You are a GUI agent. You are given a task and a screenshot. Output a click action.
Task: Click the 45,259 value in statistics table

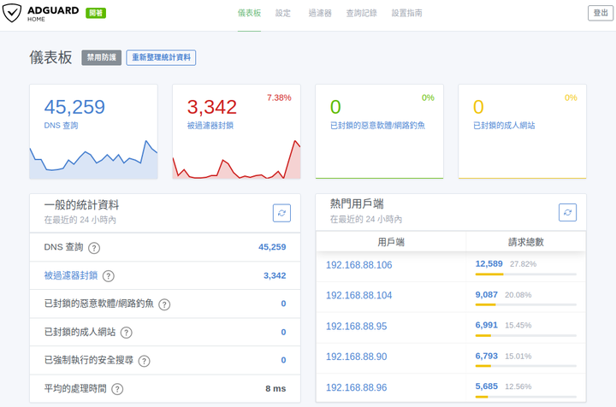[272, 247]
